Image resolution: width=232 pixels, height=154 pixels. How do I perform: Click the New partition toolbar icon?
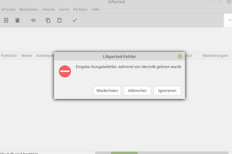coord(6,20)
